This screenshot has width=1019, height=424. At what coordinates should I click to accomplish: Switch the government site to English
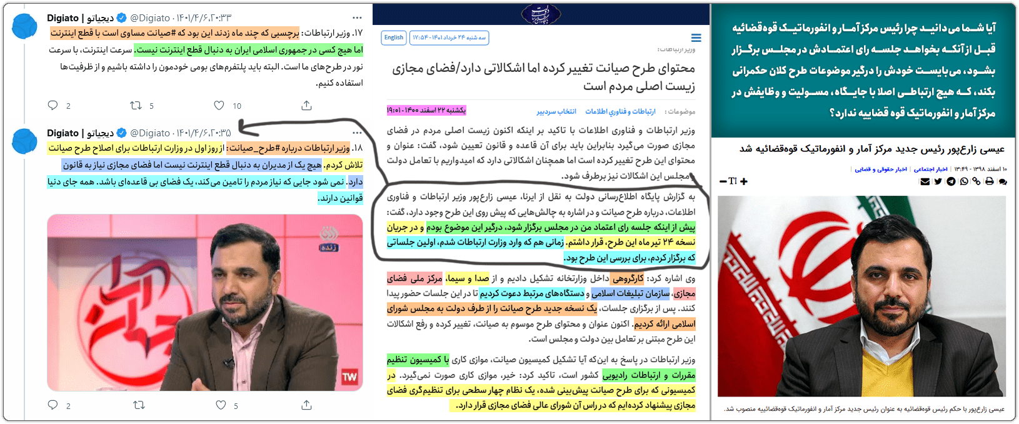(394, 38)
